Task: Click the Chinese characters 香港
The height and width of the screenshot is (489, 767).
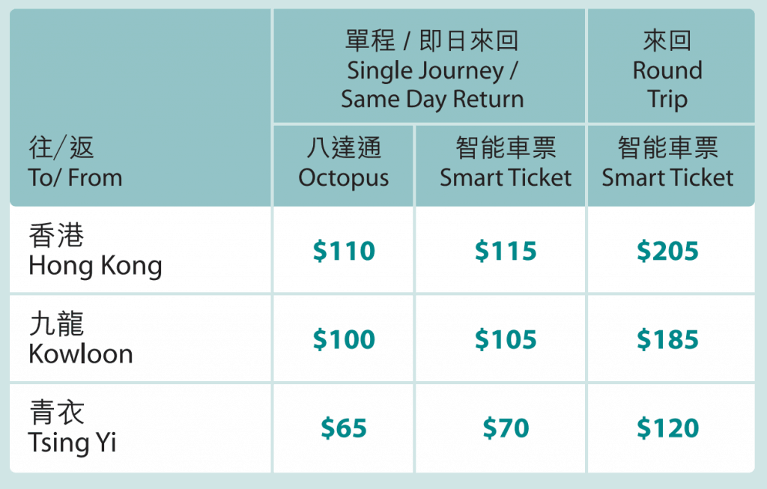Action: [56, 237]
